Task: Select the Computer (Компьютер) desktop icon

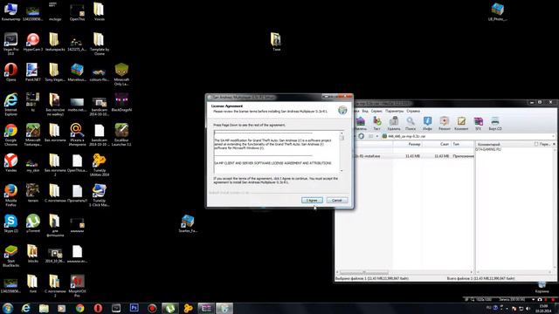Action: 10,11
